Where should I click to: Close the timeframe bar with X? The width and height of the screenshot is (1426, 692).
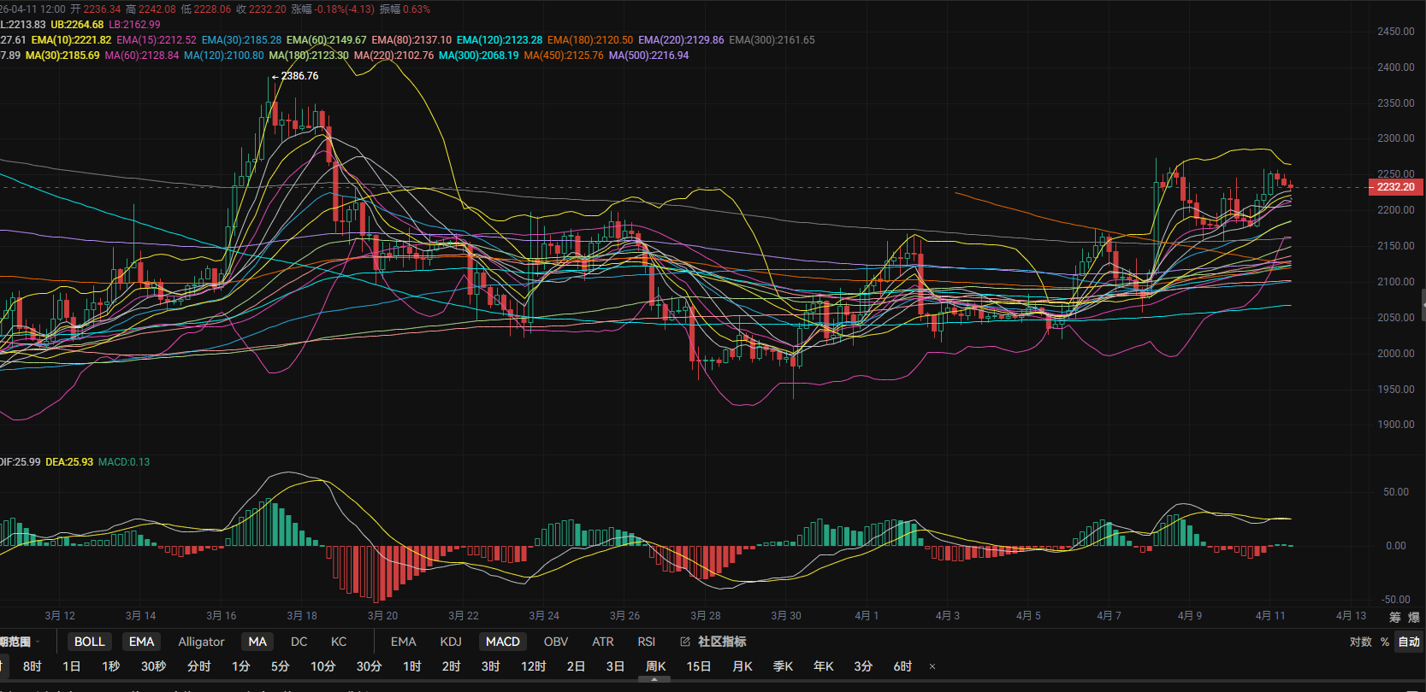[932, 666]
